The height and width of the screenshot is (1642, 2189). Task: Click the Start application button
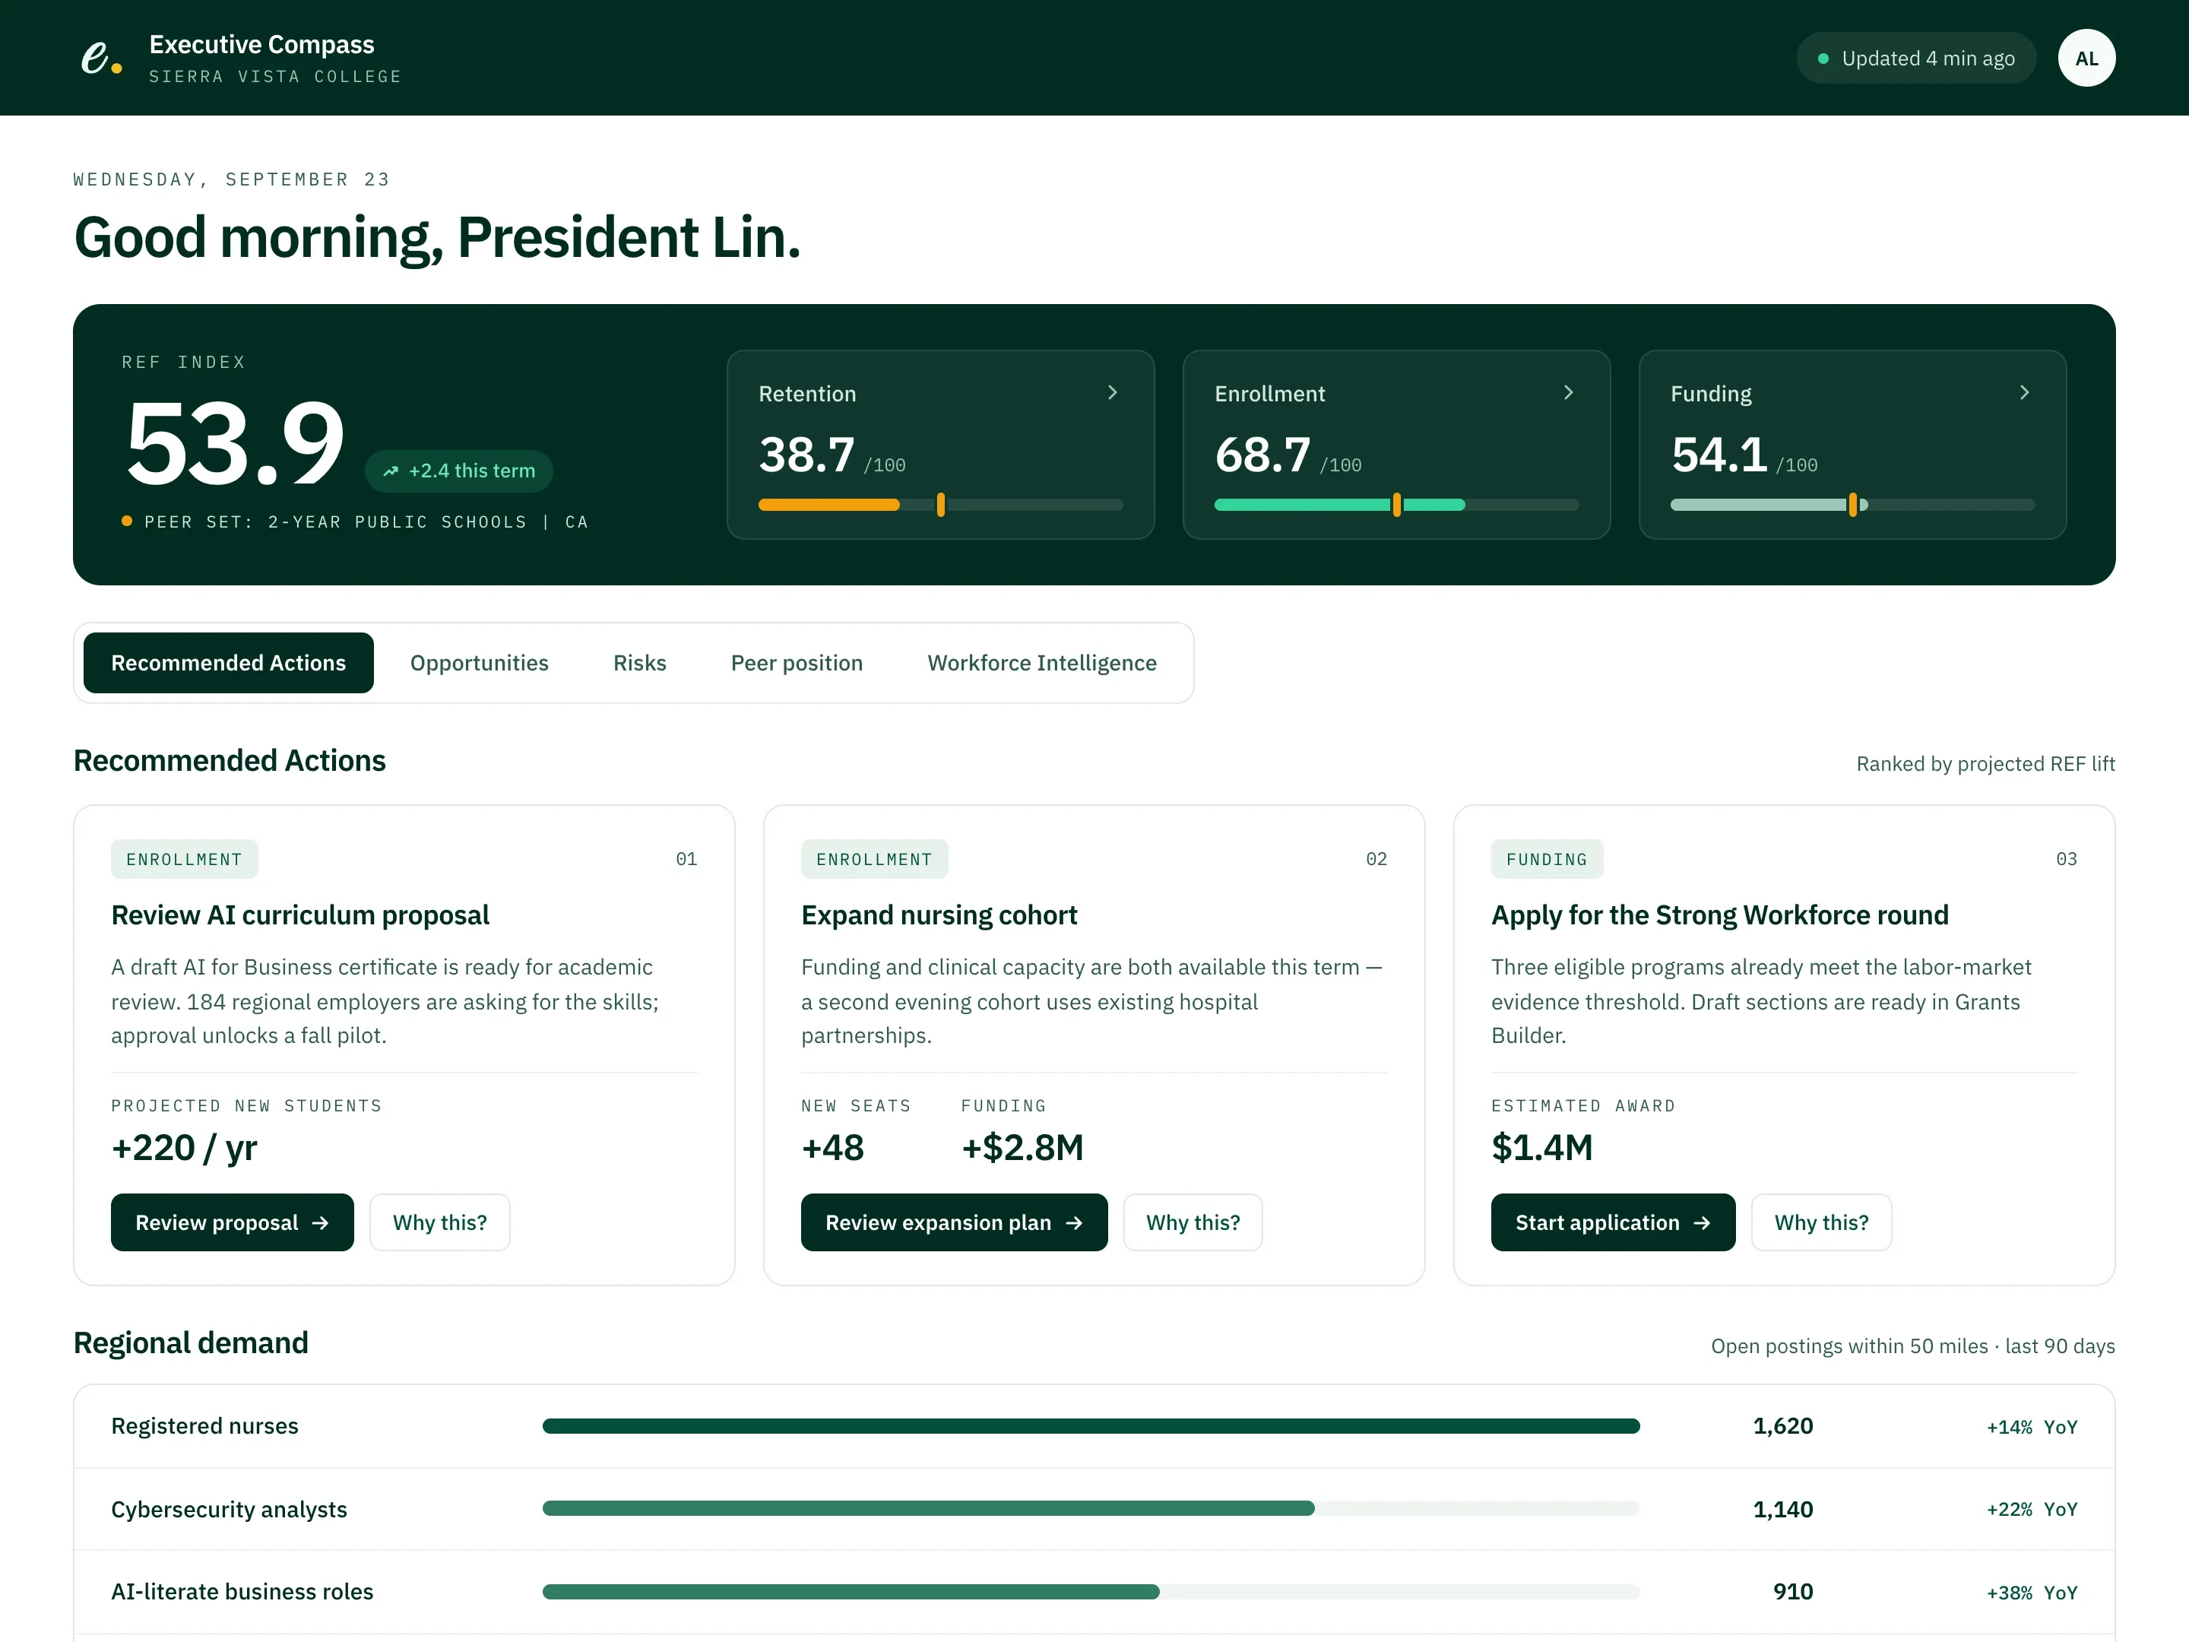coord(1613,1222)
